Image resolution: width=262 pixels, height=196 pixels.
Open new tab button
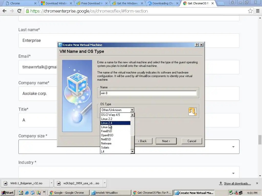221,3
